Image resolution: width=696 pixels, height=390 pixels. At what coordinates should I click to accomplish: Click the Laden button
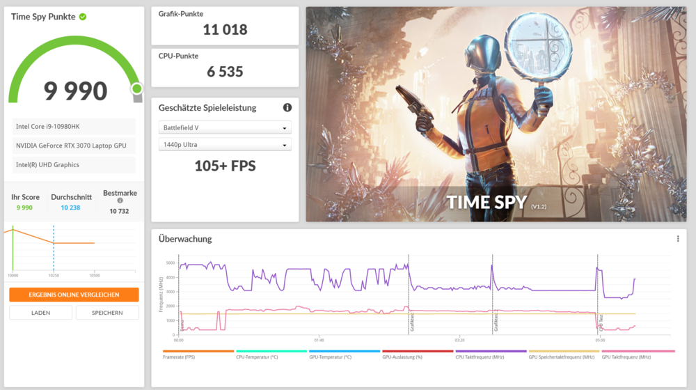point(40,313)
